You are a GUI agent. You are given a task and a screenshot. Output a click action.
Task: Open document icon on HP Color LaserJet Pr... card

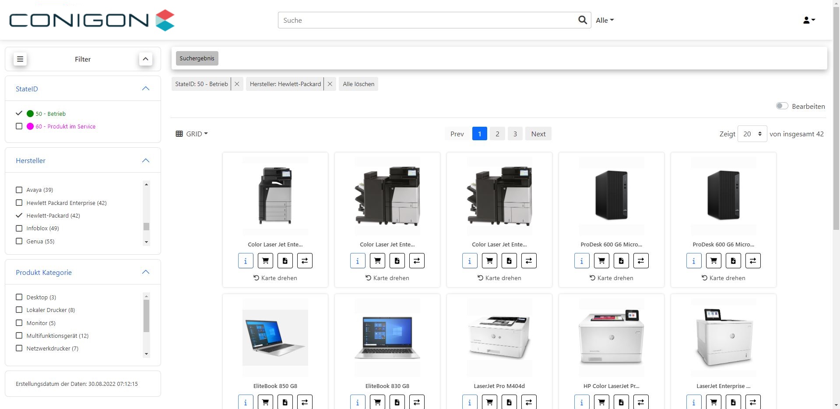point(621,402)
